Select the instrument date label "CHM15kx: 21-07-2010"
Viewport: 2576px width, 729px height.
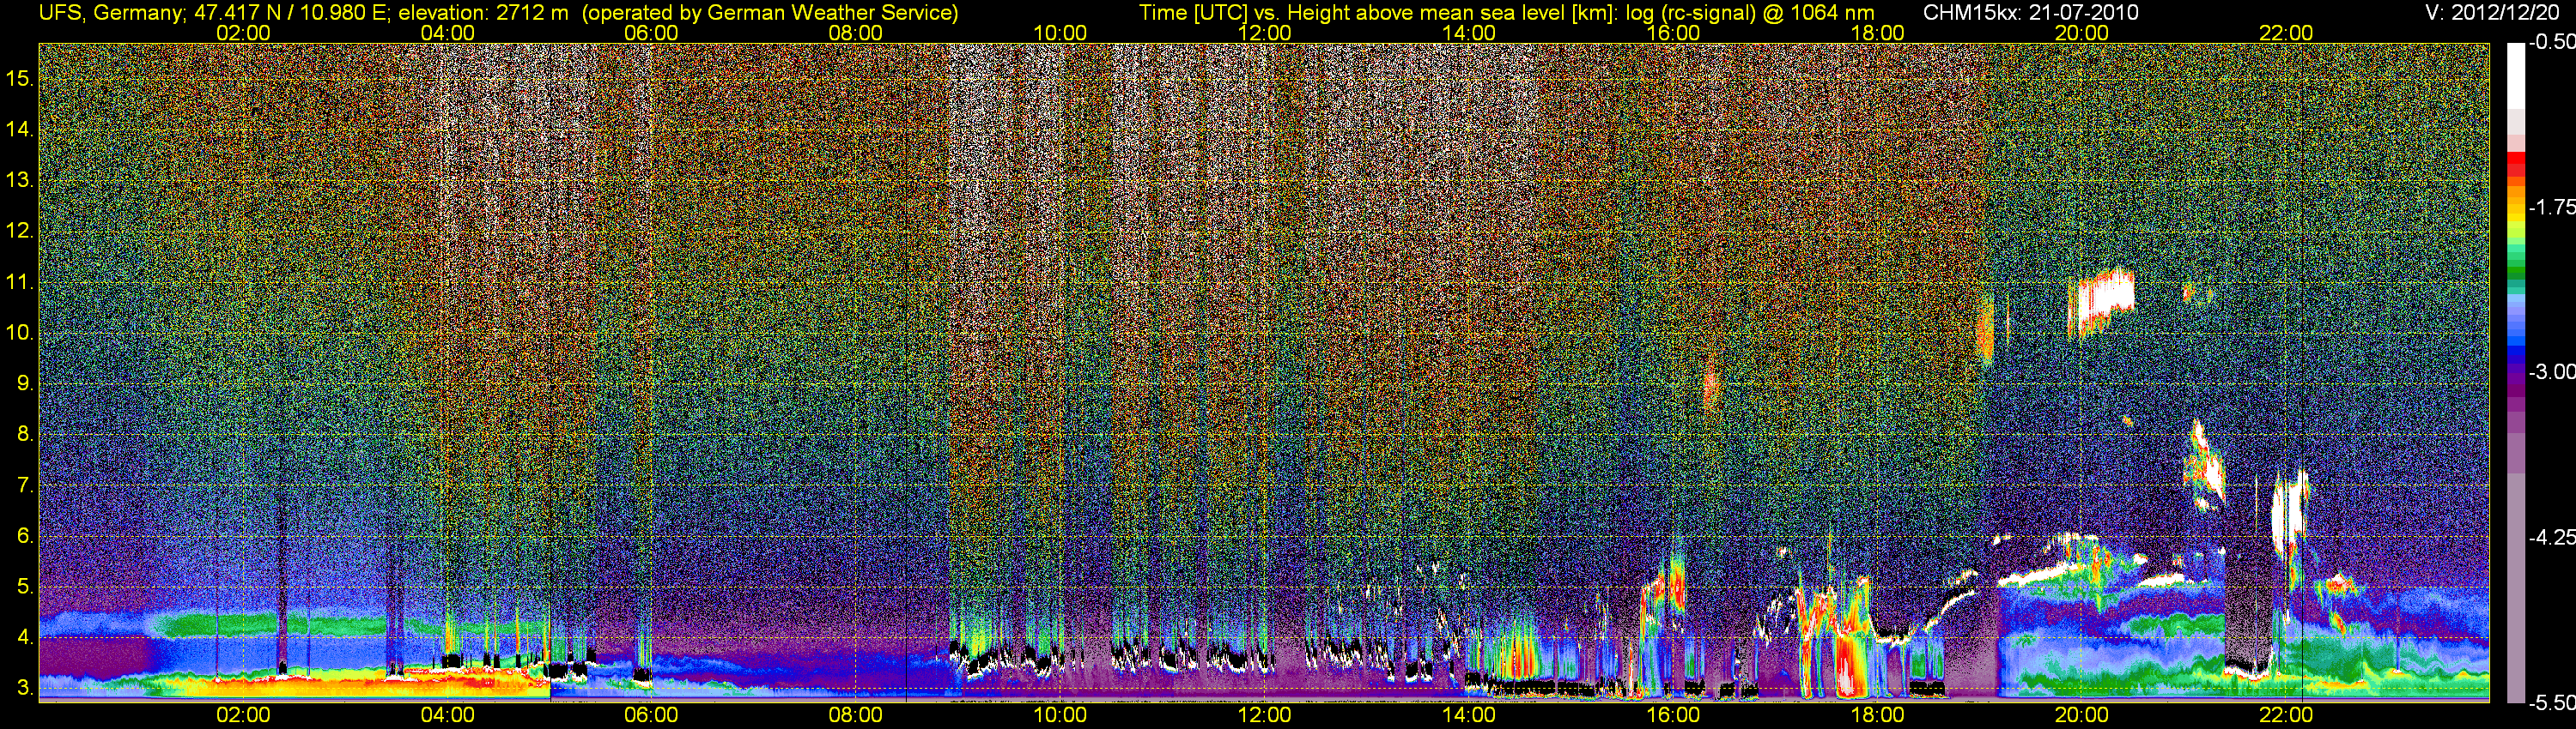(x=2029, y=13)
